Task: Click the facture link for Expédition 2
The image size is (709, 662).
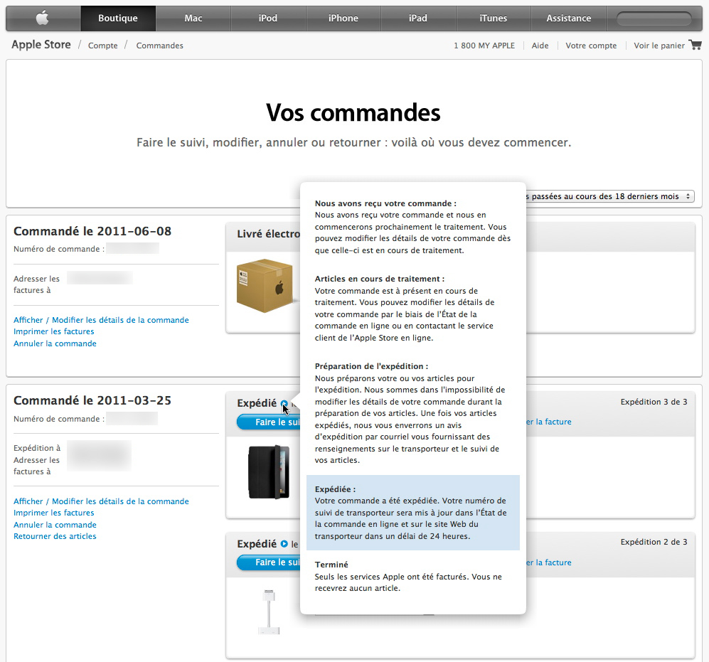Action: 549,562
